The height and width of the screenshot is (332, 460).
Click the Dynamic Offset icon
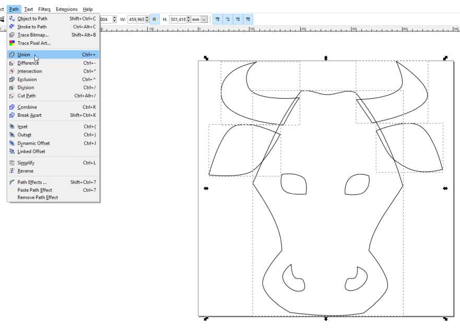[11, 143]
